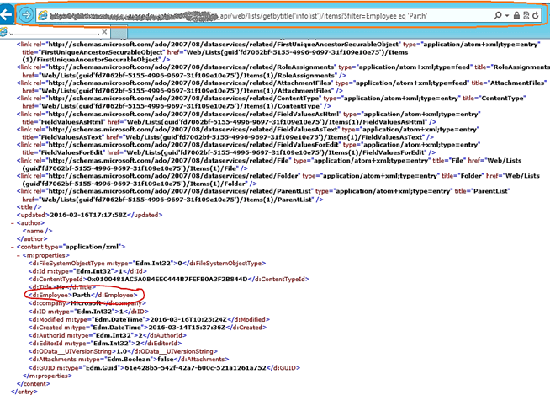Click the closing /author tag
The height and width of the screenshot is (395, 550).
pos(32,239)
